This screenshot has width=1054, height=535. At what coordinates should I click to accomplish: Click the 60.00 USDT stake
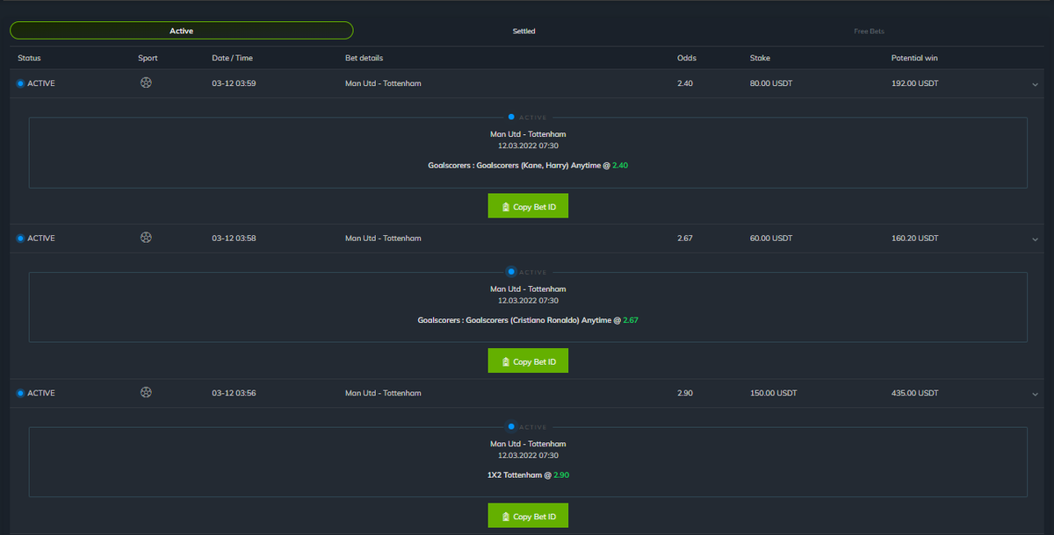(x=770, y=239)
